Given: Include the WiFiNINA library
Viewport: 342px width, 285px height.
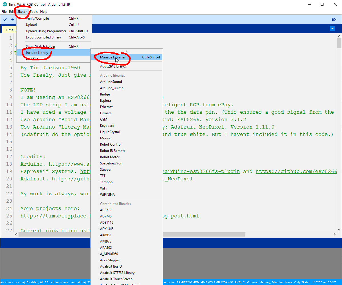Looking at the screenshot, I should point(127,195).
